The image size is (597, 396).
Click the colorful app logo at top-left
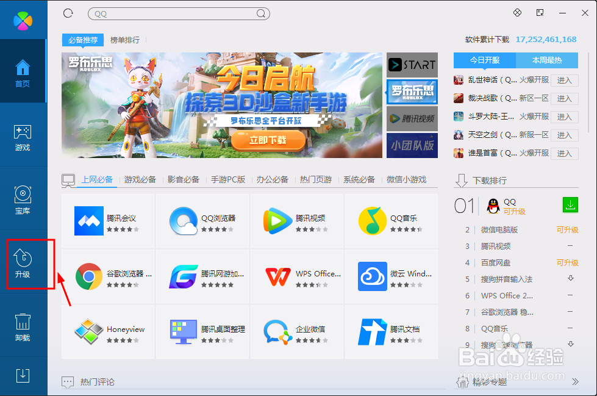23,20
